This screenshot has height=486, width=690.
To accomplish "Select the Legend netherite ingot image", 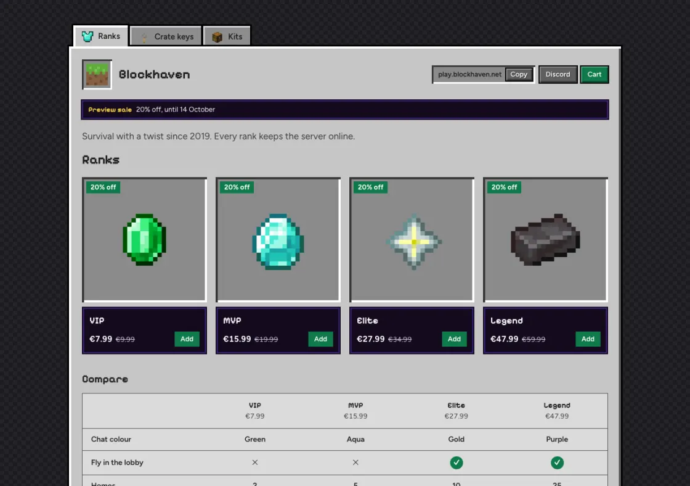I will coord(546,240).
